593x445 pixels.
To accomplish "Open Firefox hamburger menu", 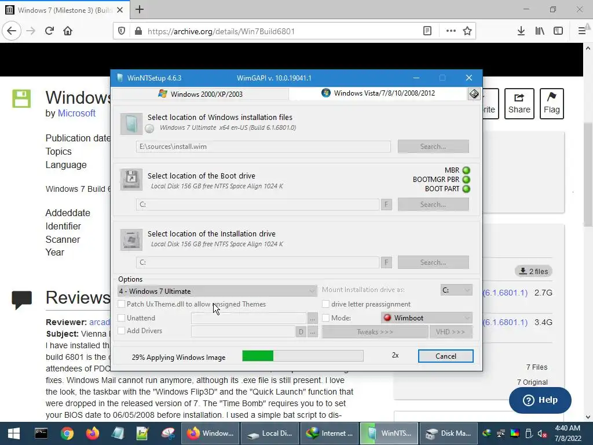I will pyautogui.click(x=582, y=31).
